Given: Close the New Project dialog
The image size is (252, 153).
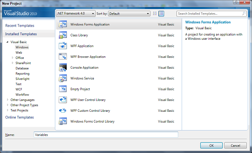Looking at the screenshot, I should 244,2.
